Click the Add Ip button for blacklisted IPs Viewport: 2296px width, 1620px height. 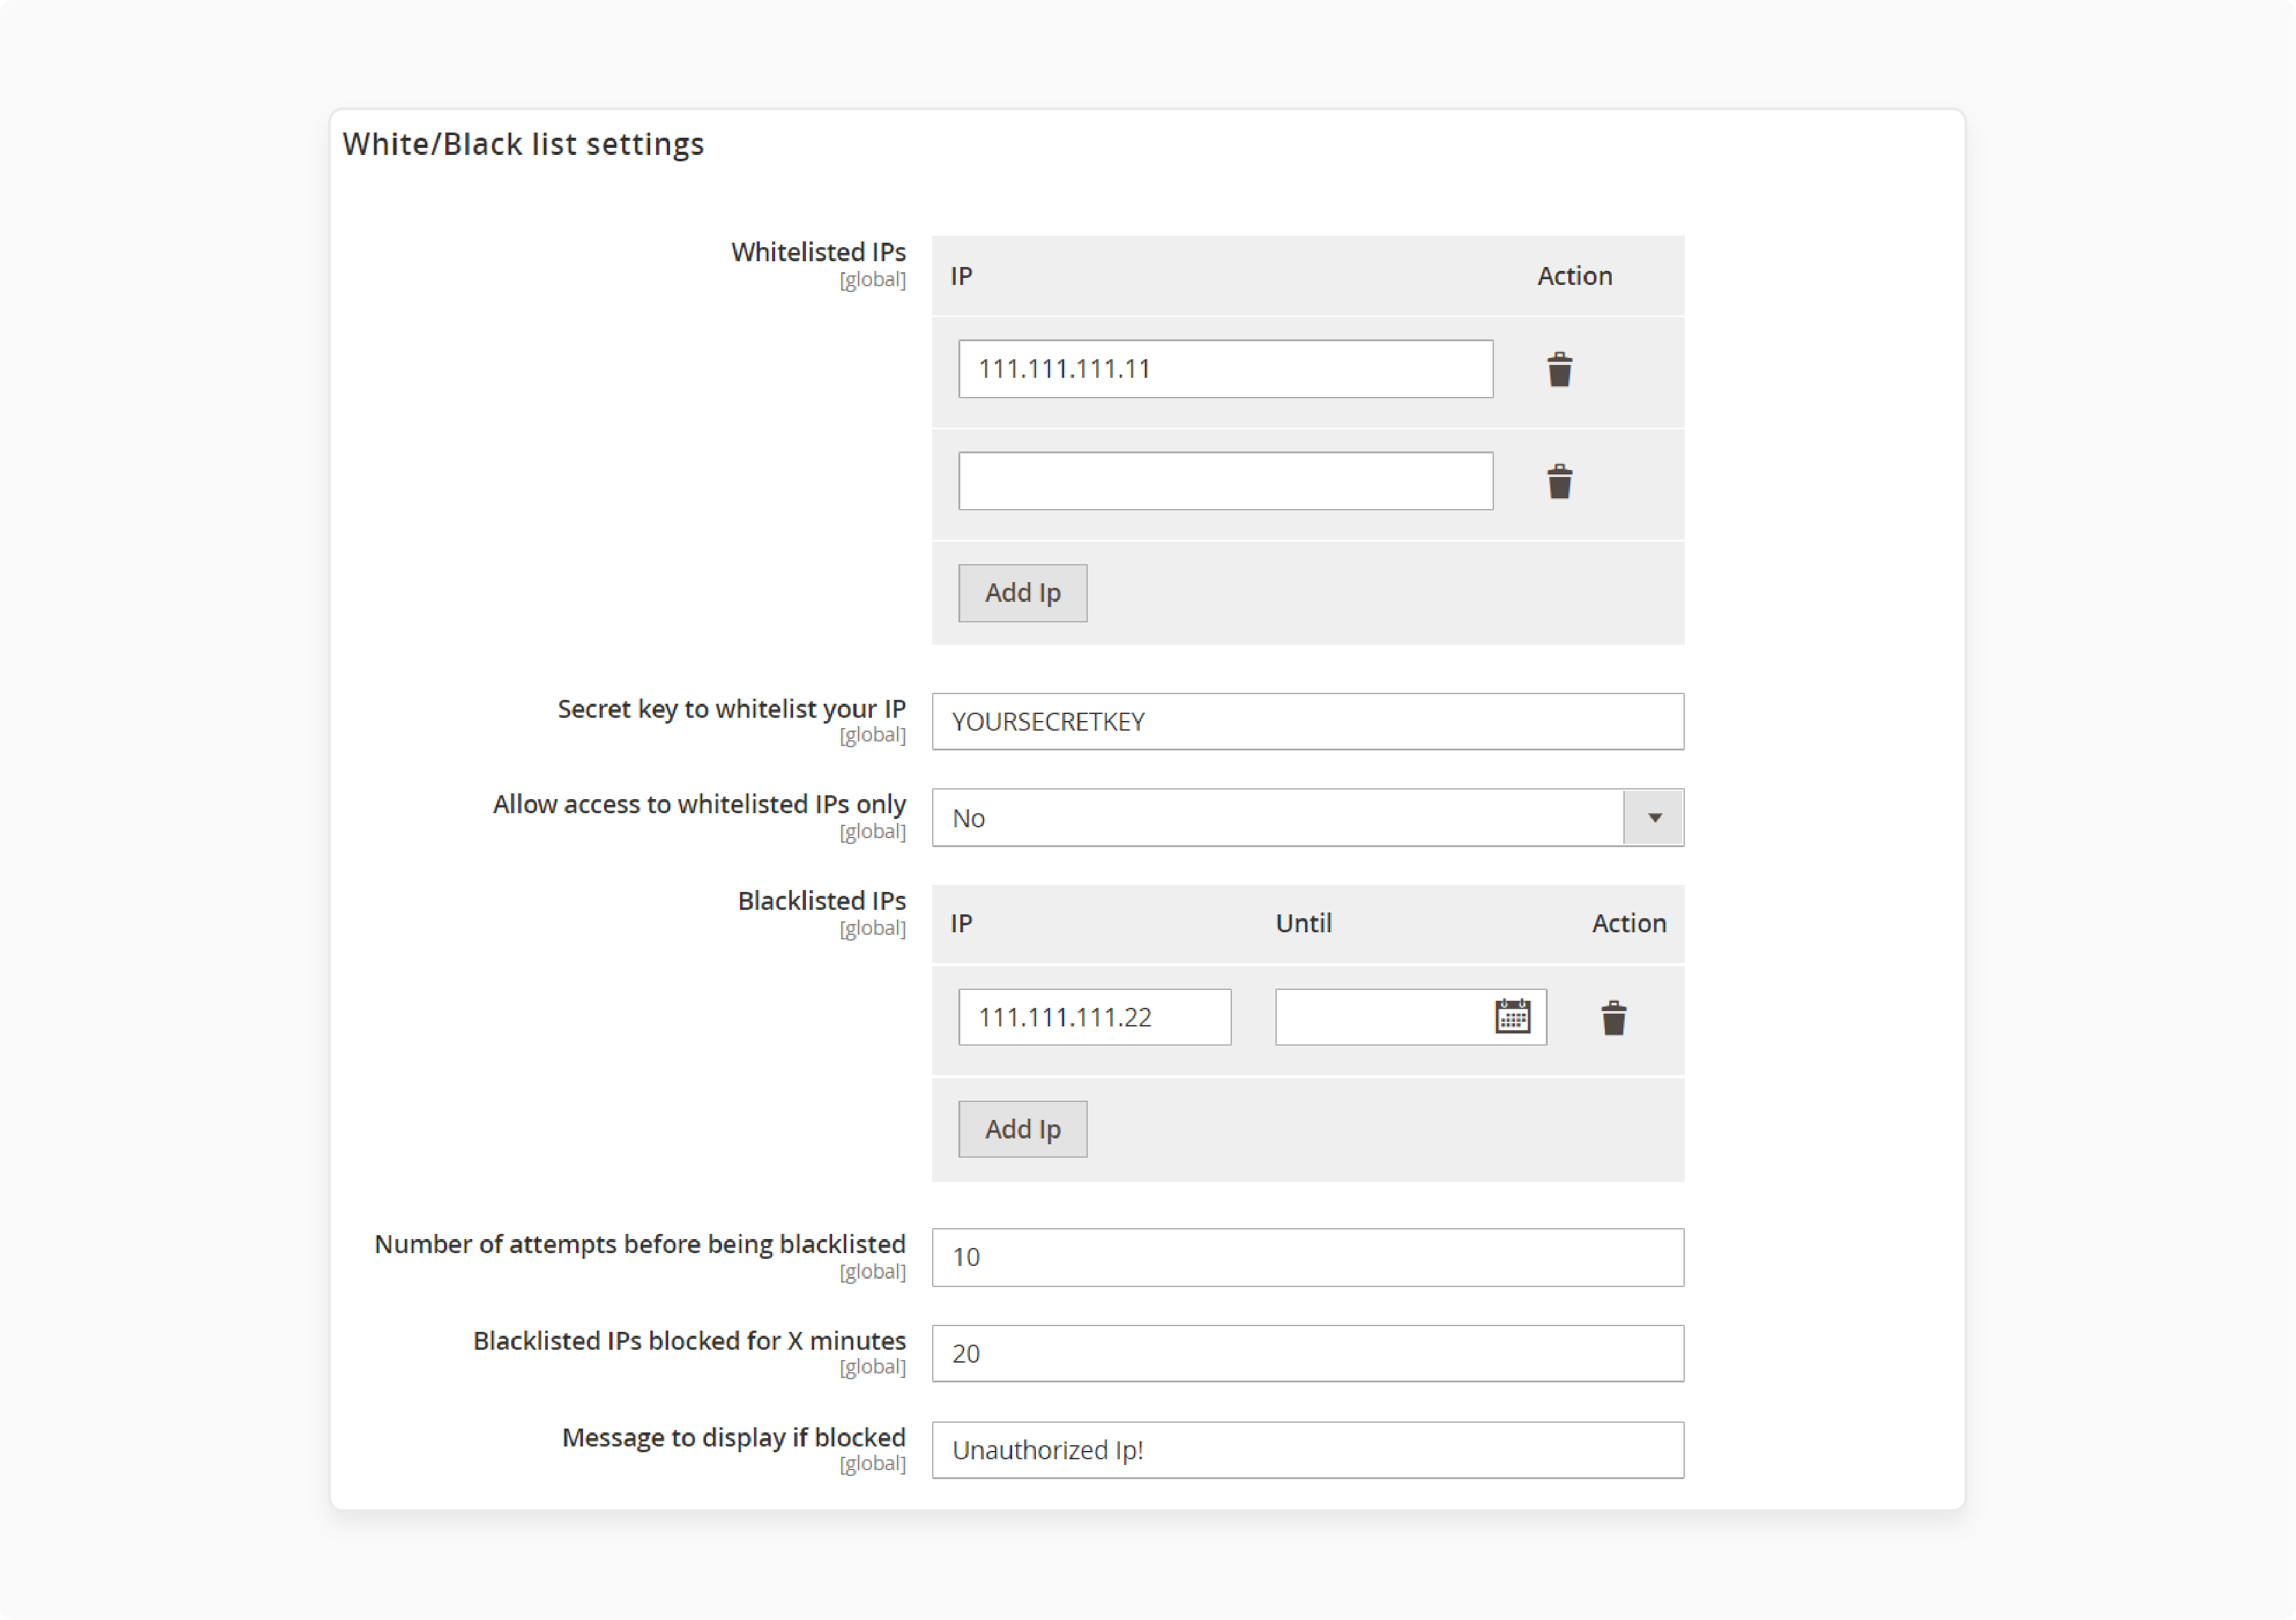click(x=1022, y=1129)
